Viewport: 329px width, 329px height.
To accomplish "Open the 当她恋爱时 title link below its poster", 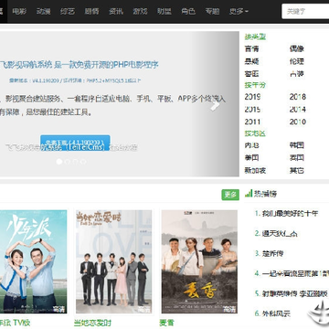I will tap(93, 324).
